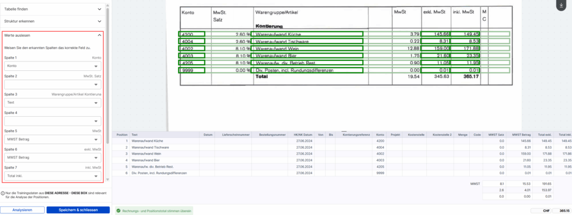Click the CHF currency field

541,211
